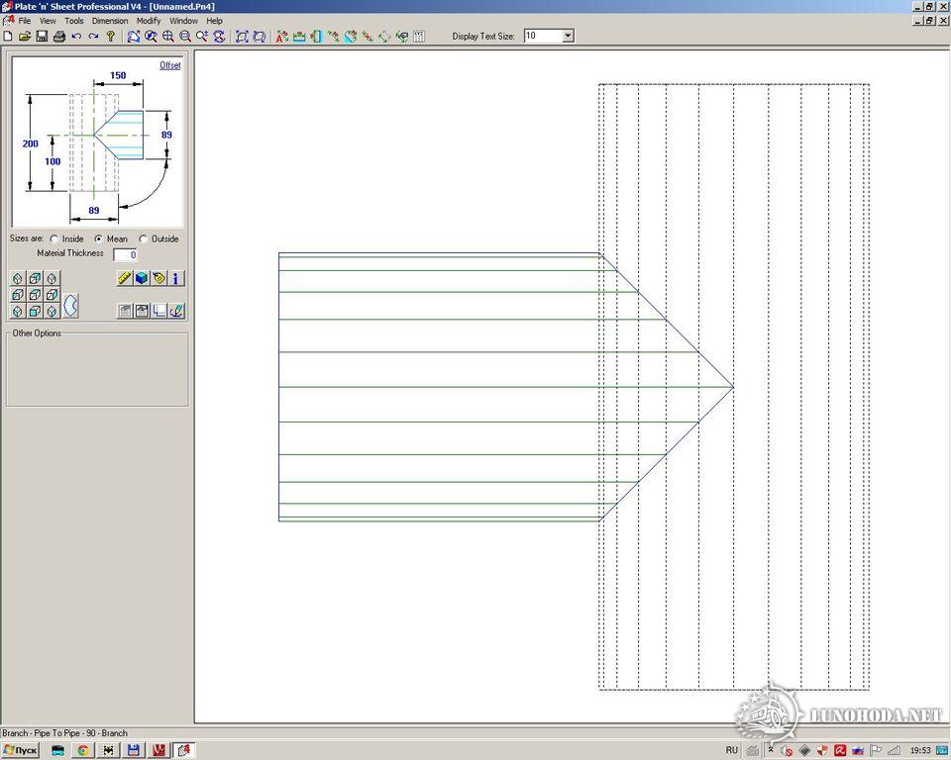Select the middle-left cube view orientation icon
The image size is (951, 760).
[x=18, y=295]
